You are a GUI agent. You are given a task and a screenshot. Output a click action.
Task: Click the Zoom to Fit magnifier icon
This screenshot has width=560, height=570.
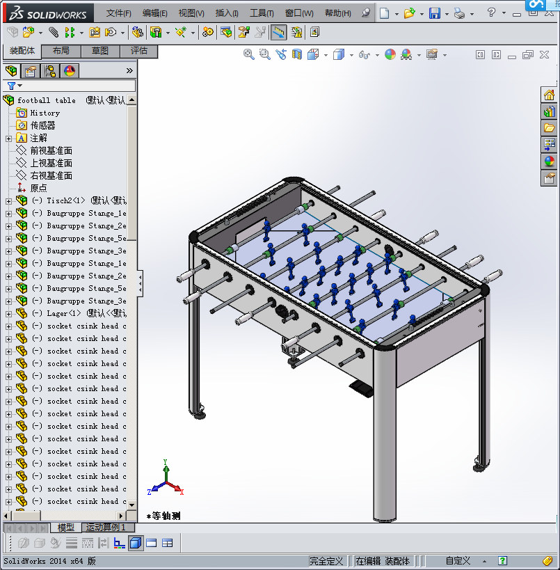tap(248, 54)
